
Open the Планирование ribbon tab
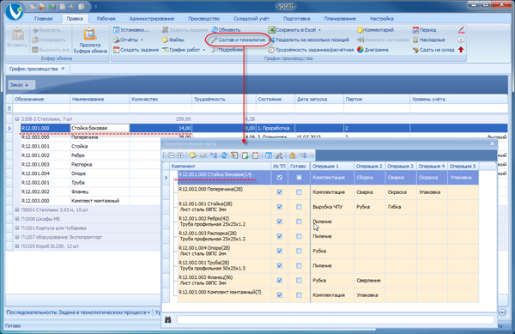tap(340, 19)
